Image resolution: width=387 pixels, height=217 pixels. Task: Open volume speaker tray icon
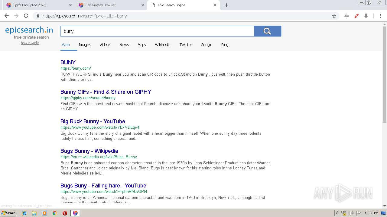(x=351, y=213)
